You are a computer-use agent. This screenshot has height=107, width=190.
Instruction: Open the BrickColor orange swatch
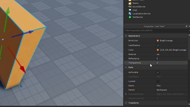(158, 41)
